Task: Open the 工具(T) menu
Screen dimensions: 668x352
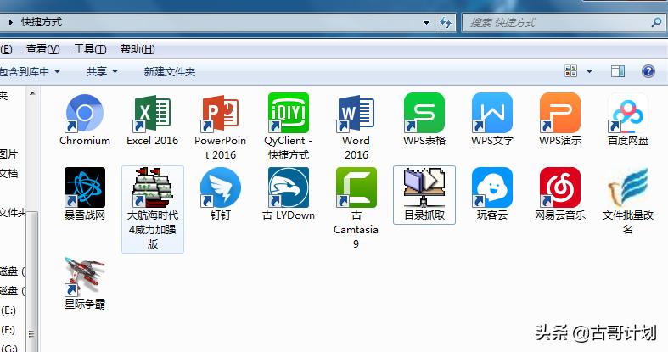Action: click(x=90, y=49)
